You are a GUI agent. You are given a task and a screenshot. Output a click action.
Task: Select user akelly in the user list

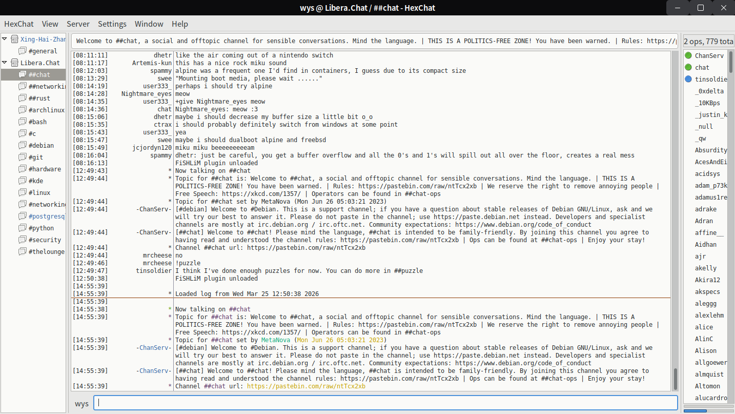[x=706, y=268]
